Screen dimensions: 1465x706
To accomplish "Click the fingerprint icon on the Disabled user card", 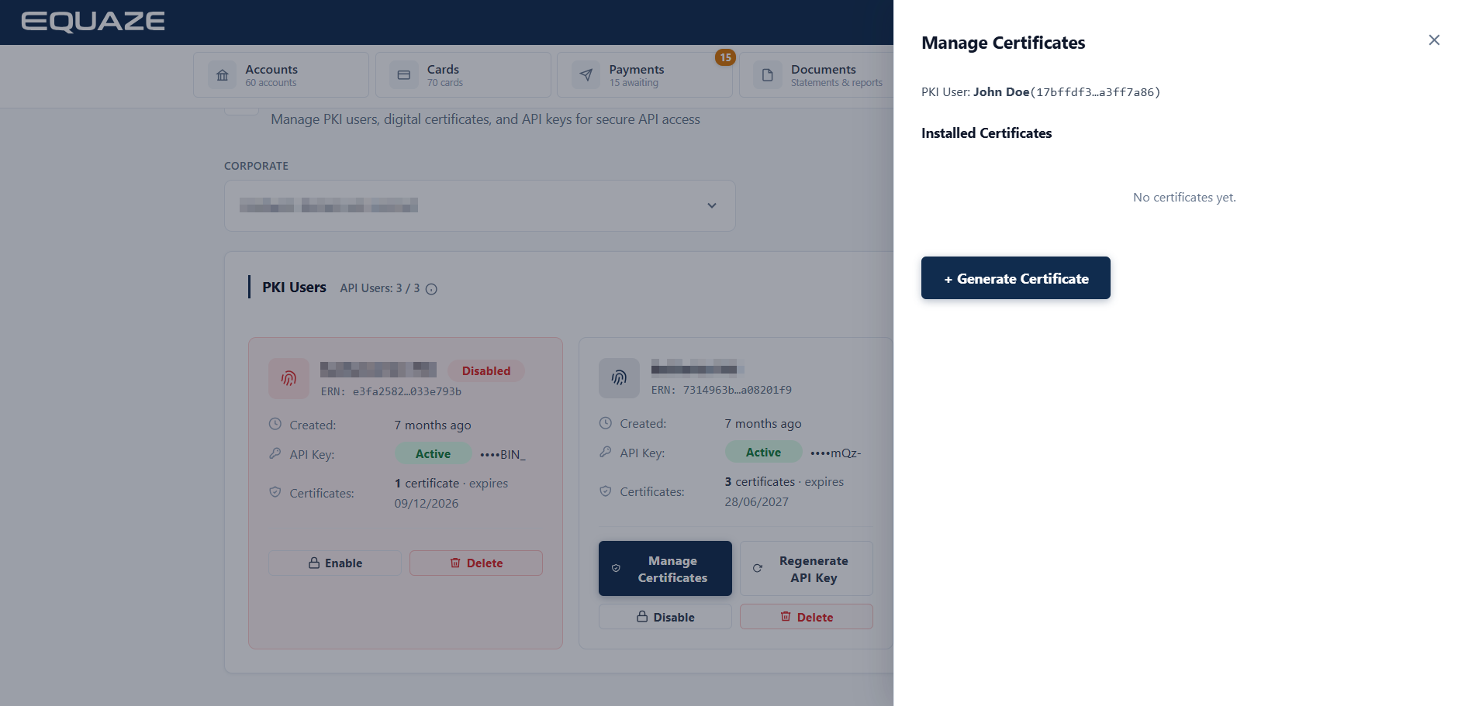I will click(289, 378).
